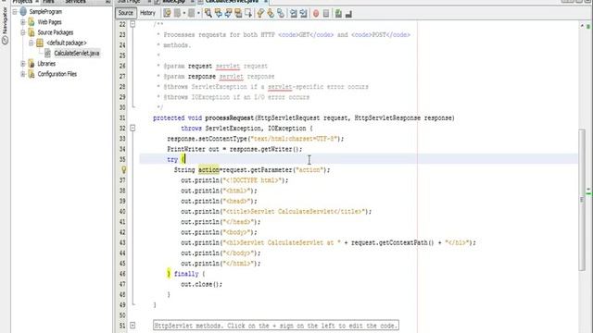Collapse the Source Packages tree node
Image resolution: width=593 pixels, height=333 pixels.
coord(23,32)
